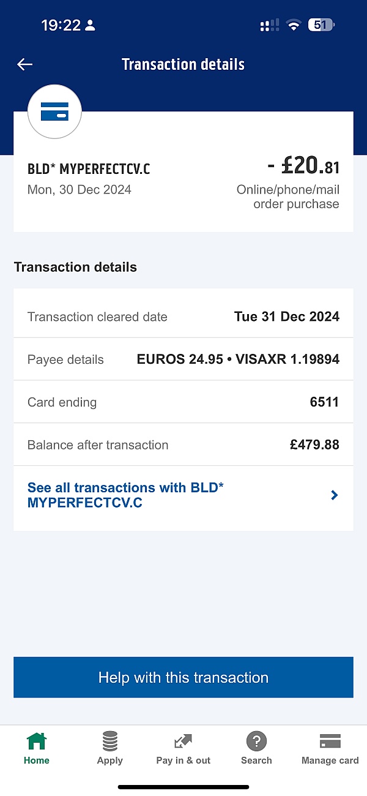This screenshot has width=367, height=796.
Task: Tap the Card ending 6511 row
Action: [183, 402]
